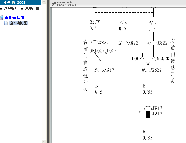The height and width of the screenshot is (143, 186).
Task: Click the 菜单展开 expand-menu button
Action: click(x=11, y=8)
